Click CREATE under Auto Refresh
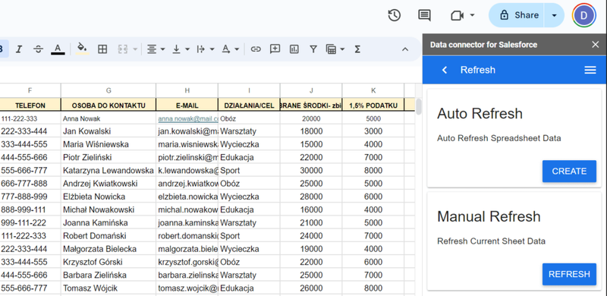Image resolution: width=607 pixels, height=296 pixels. 569,172
